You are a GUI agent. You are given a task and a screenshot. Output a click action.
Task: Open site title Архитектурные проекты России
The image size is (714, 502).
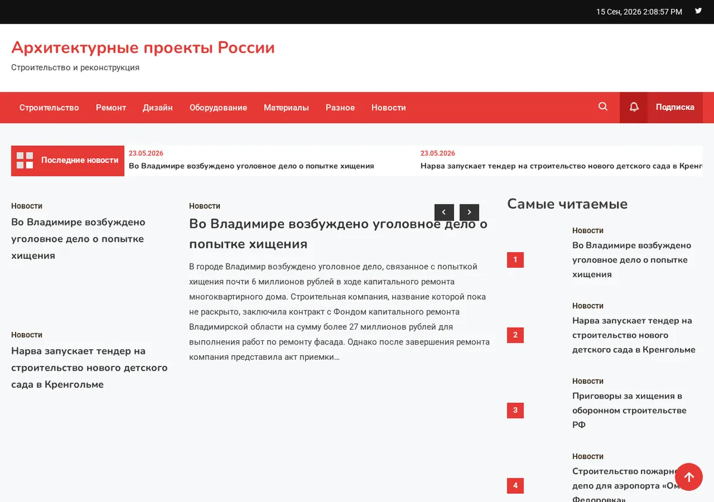(143, 48)
